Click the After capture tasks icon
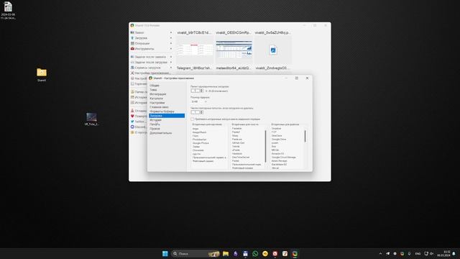460x259 pixels. tap(132, 57)
